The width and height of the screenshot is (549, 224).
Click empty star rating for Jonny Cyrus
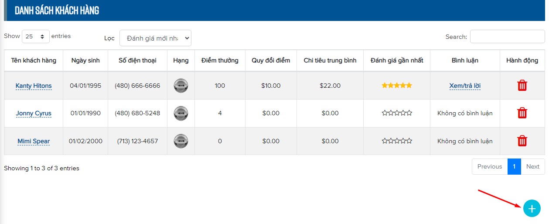396,113
